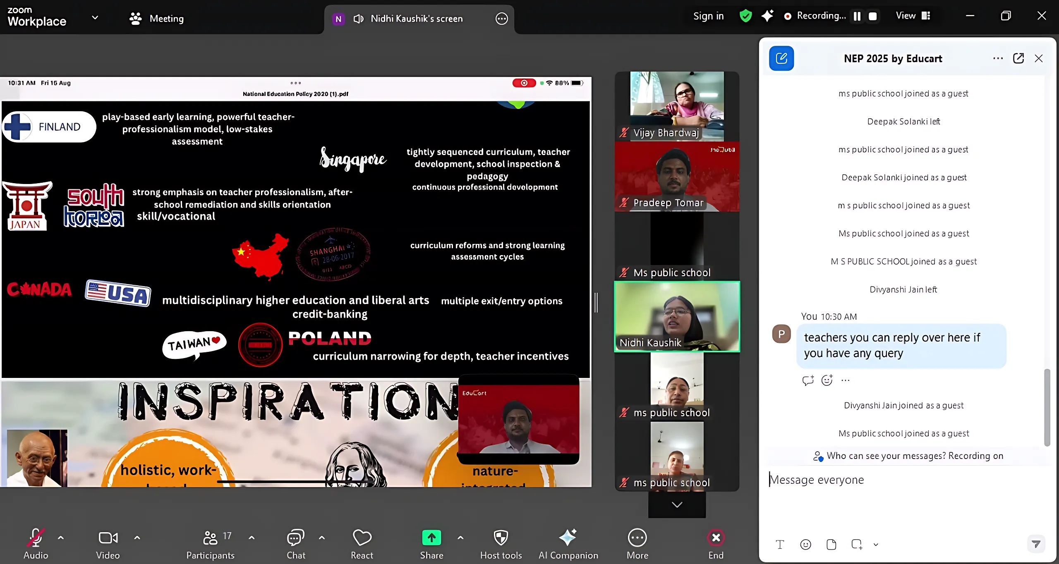Click the Recording... status label
Viewport: 1059px width, 564px height.
pos(821,16)
